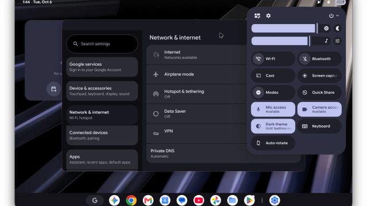Screen dimensions: 367x206
Task: Click the Airplane mode row
Action: [x=197, y=74]
